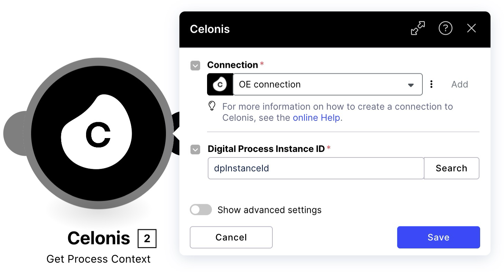Click the Add connection button
504x272 pixels.
[459, 84]
